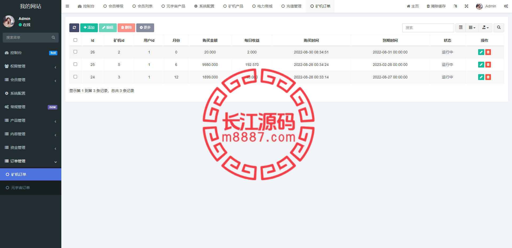Toggle the sidebar hamburger menu
This screenshot has width=512, height=248.
click(x=67, y=6)
